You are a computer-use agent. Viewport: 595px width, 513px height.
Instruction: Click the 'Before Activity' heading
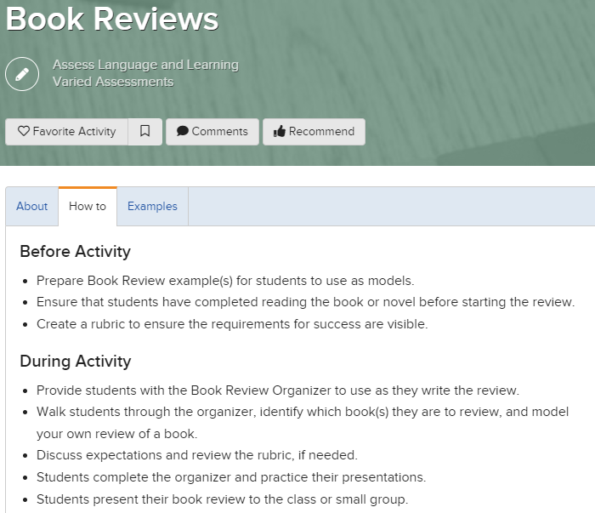[x=75, y=251]
